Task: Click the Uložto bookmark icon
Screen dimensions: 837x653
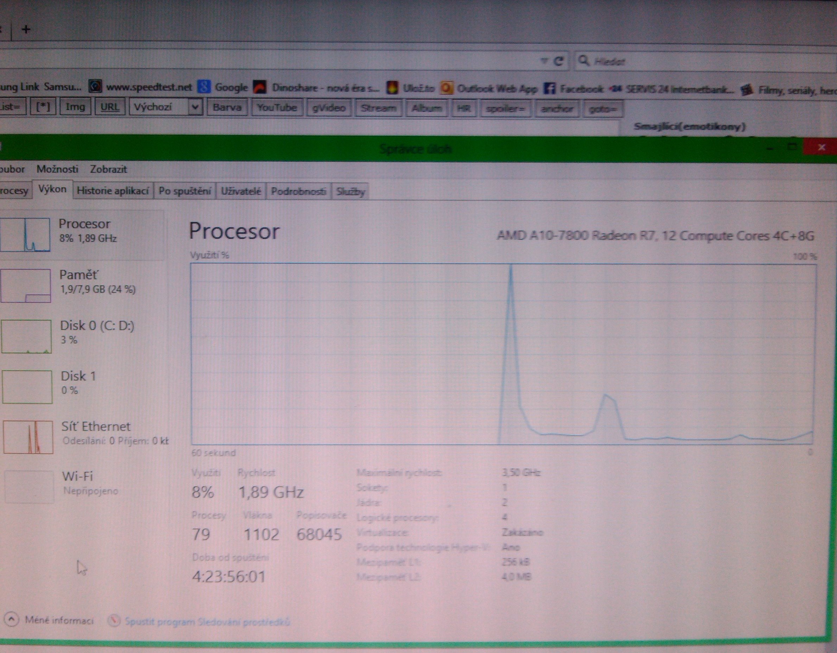Action: click(392, 88)
